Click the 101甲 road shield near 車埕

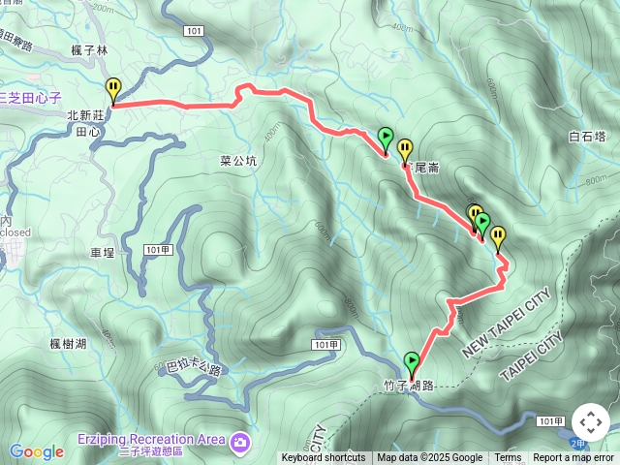(x=157, y=250)
